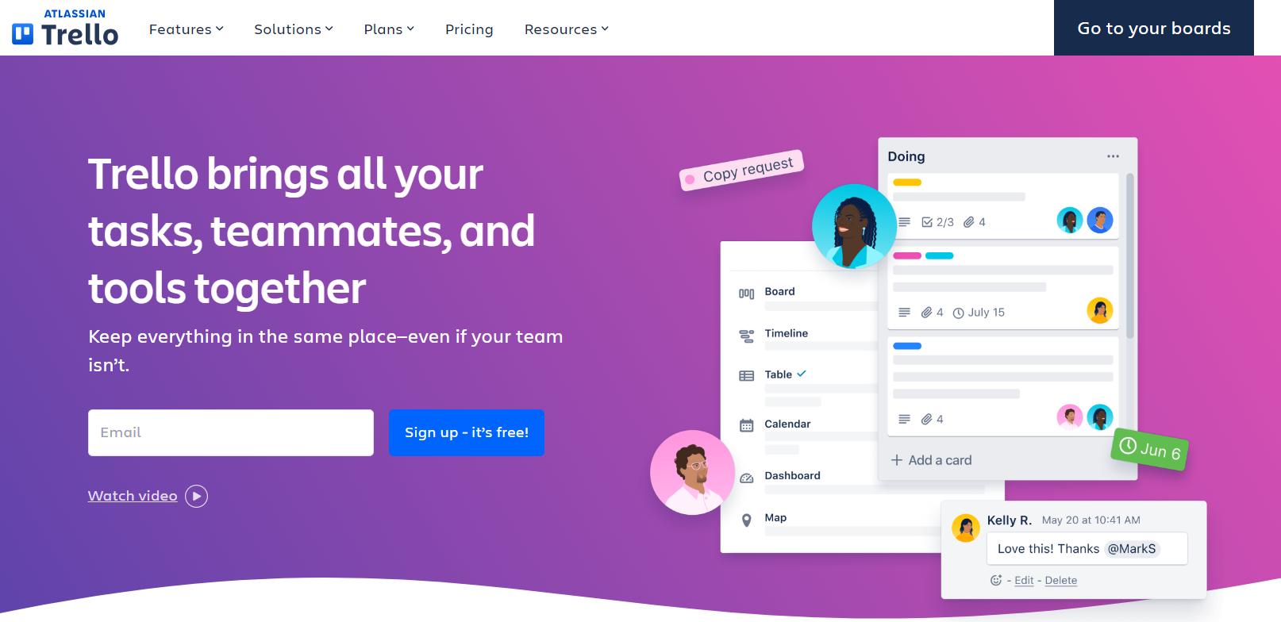This screenshot has height=622, width=1281.
Task: Click Sign up - it's free button
Action: pyautogui.click(x=467, y=432)
